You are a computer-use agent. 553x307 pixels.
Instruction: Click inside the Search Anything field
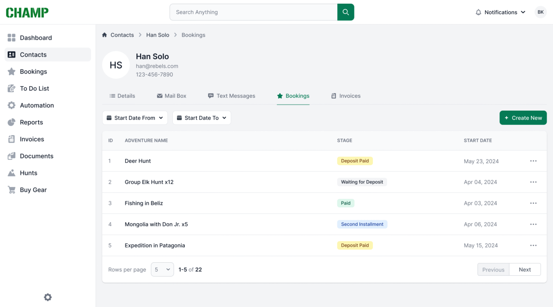click(x=253, y=12)
